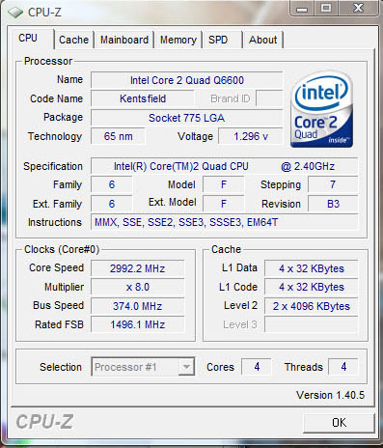383x448 pixels.
Task: Open the Mainboard tab
Action: pos(124,40)
